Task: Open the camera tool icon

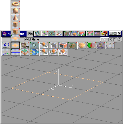Action: tap(25, 45)
